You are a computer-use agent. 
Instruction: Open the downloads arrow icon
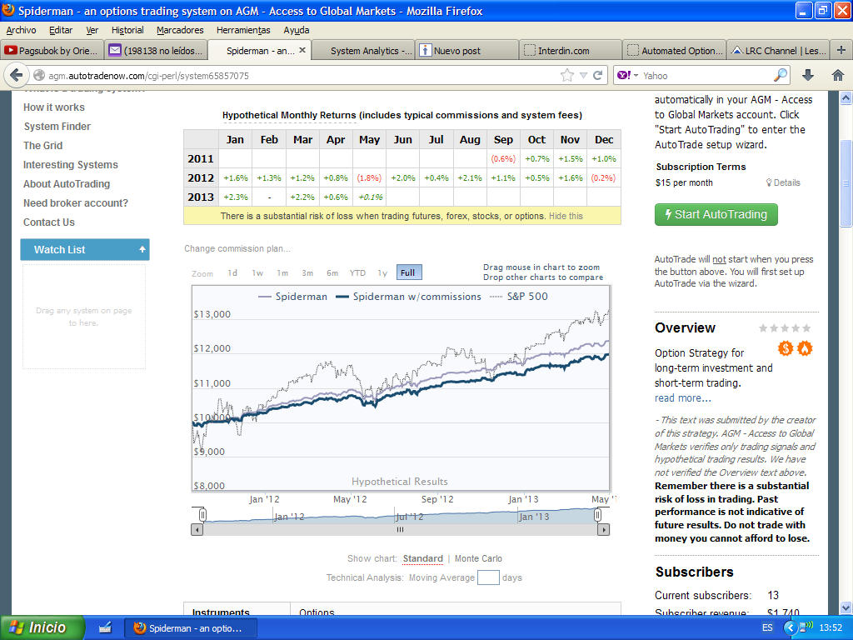[808, 75]
